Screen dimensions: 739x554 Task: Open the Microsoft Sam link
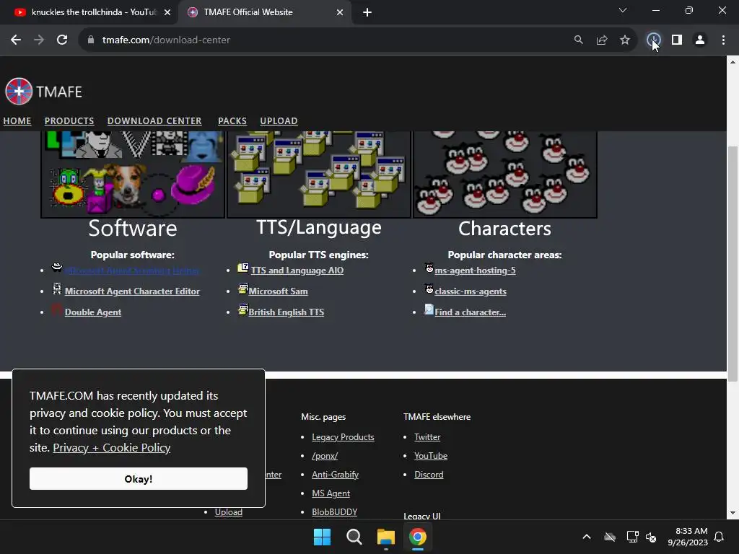pos(278,291)
